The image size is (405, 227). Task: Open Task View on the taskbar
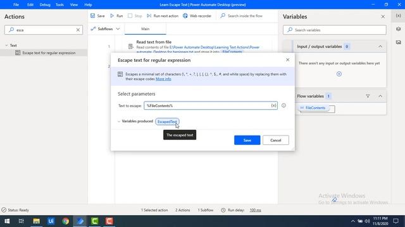(22, 221)
